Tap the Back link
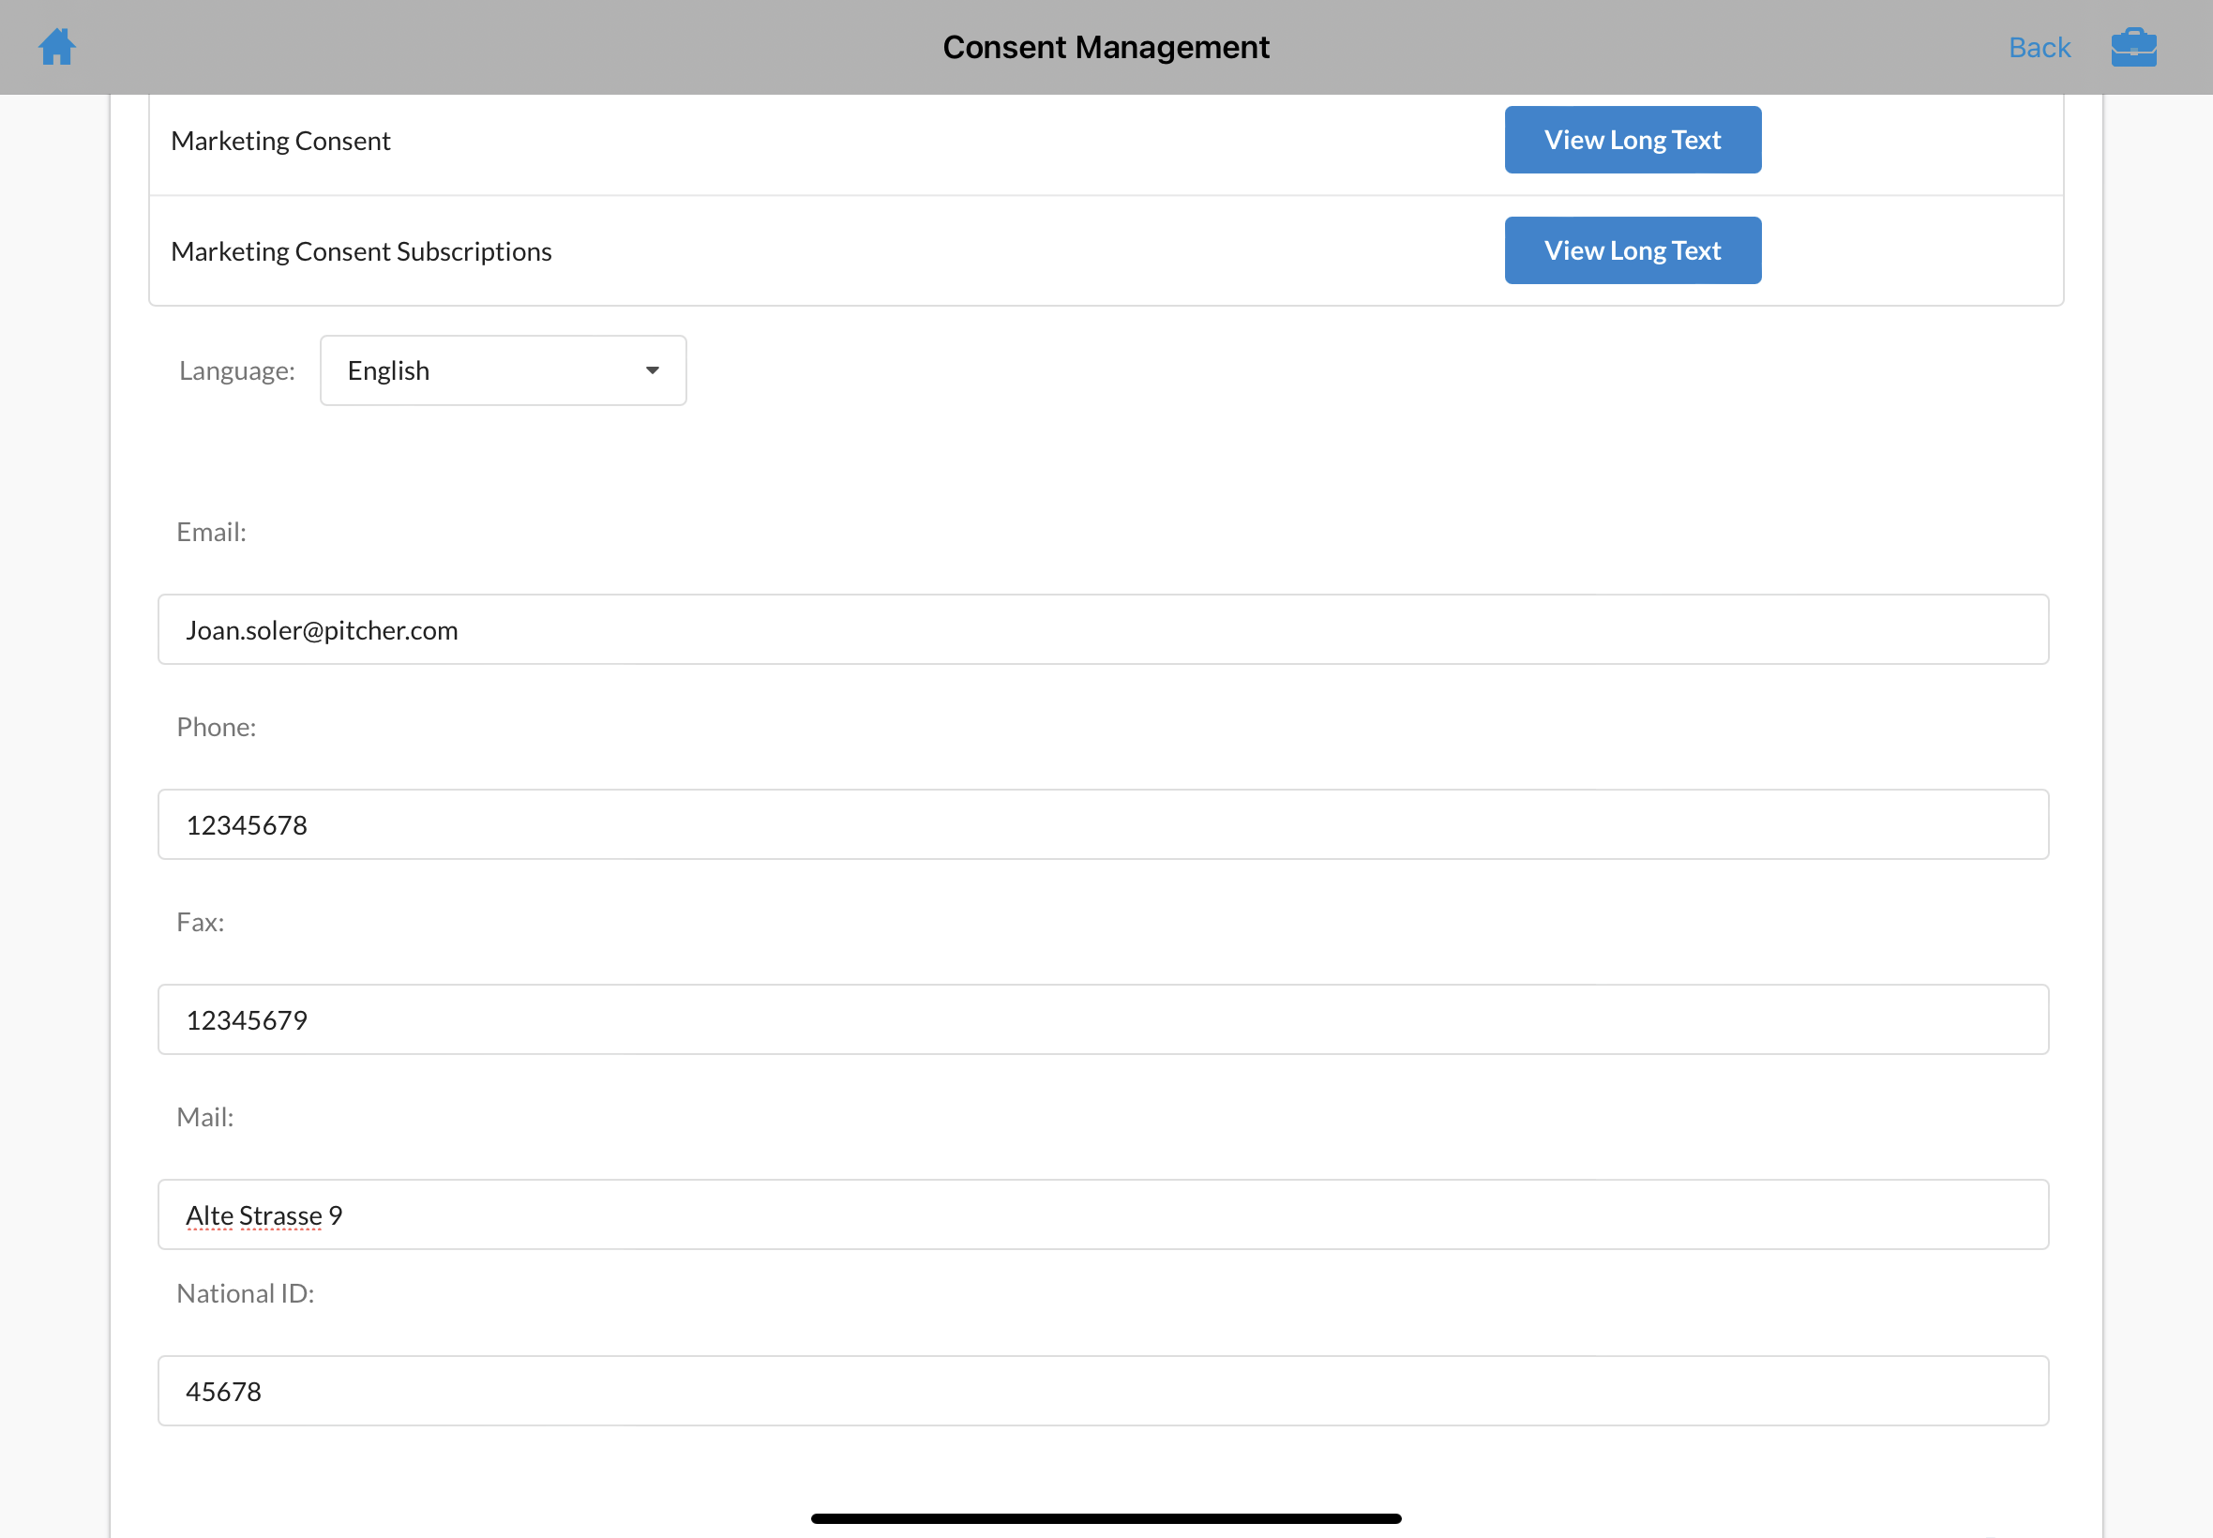 point(2039,47)
